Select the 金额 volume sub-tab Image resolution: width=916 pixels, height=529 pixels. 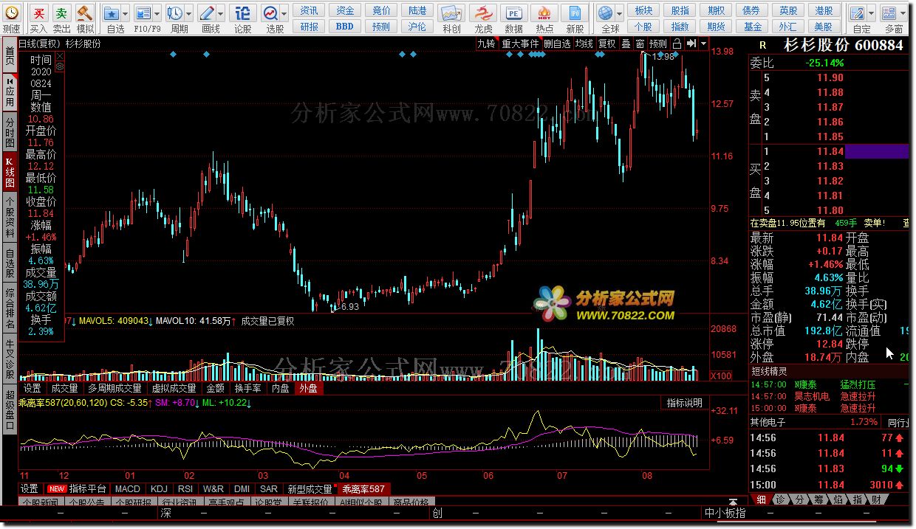[215, 388]
